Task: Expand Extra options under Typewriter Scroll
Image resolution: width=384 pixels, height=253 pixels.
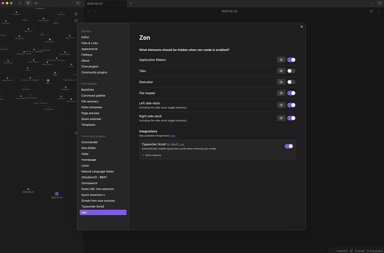Action: pyautogui.click(x=151, y=155)
